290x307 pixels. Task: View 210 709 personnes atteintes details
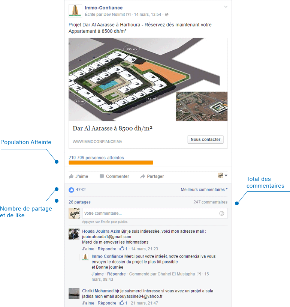[96, 158]
